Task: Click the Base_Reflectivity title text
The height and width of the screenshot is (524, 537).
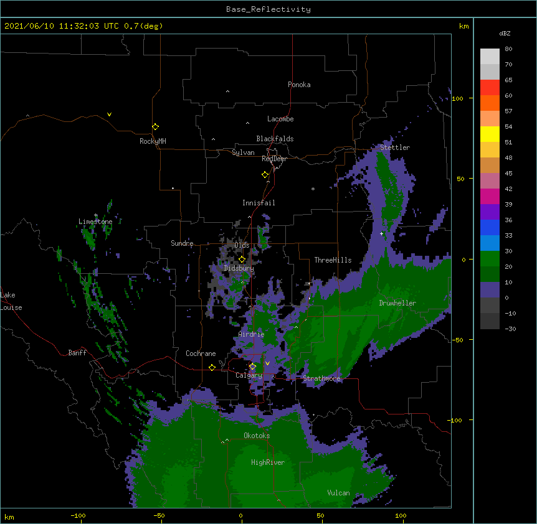Action: pyautogui.click(x=268, y=9)
